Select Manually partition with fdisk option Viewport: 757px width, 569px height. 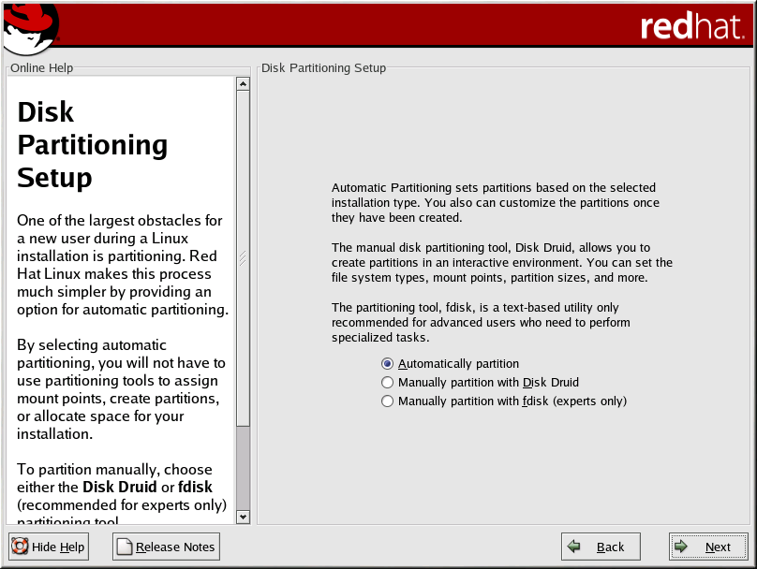(388, 401)
